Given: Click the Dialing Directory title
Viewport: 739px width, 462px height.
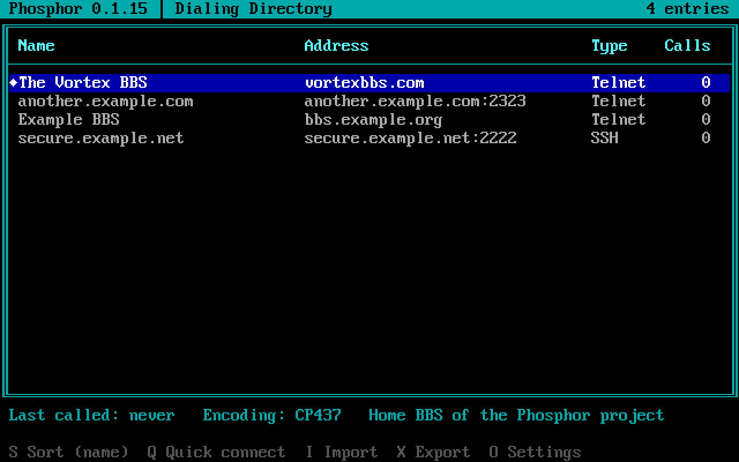Looking at the screenshot, I should click(x=253, y=9).
